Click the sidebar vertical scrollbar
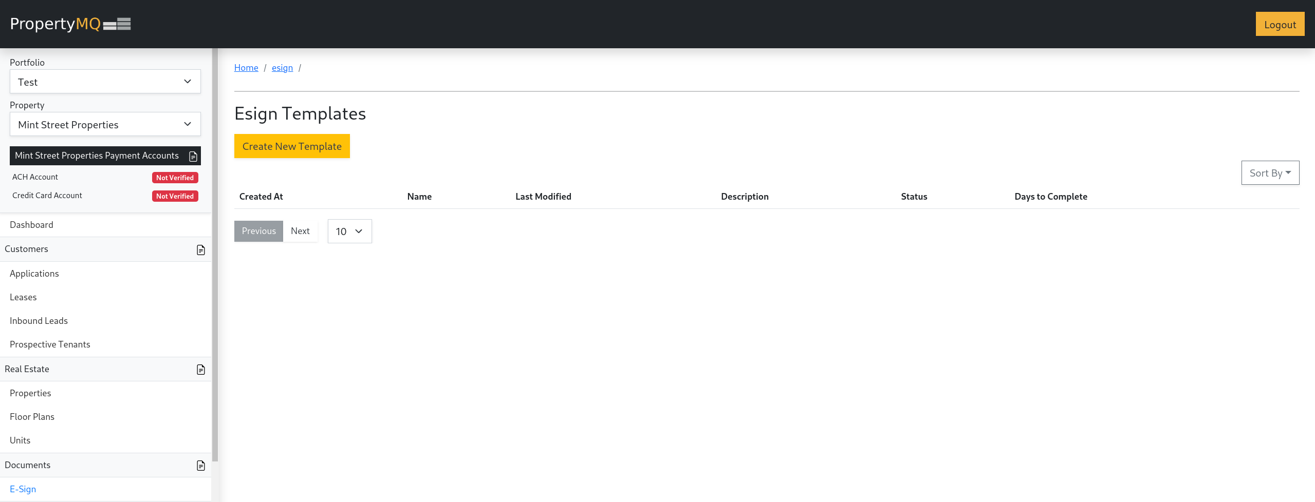The image size is (1315, 502). pyautogui.click(x=215, y=257)
